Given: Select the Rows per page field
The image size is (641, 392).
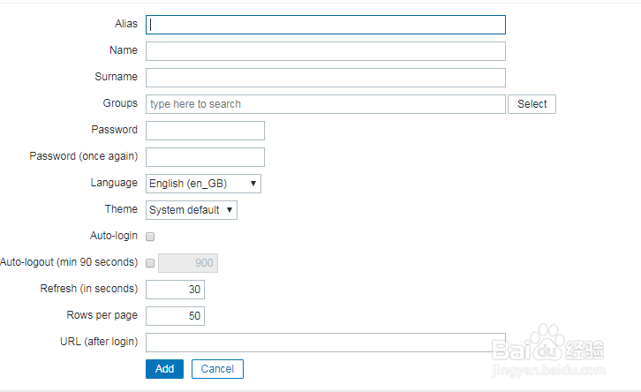Looking at the screenshot, I should [175, 316].
